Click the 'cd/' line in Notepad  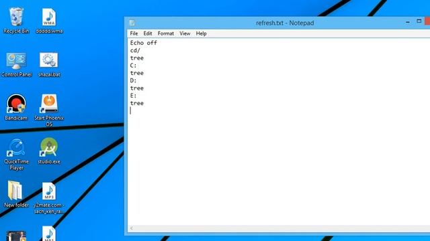[135, 50]
